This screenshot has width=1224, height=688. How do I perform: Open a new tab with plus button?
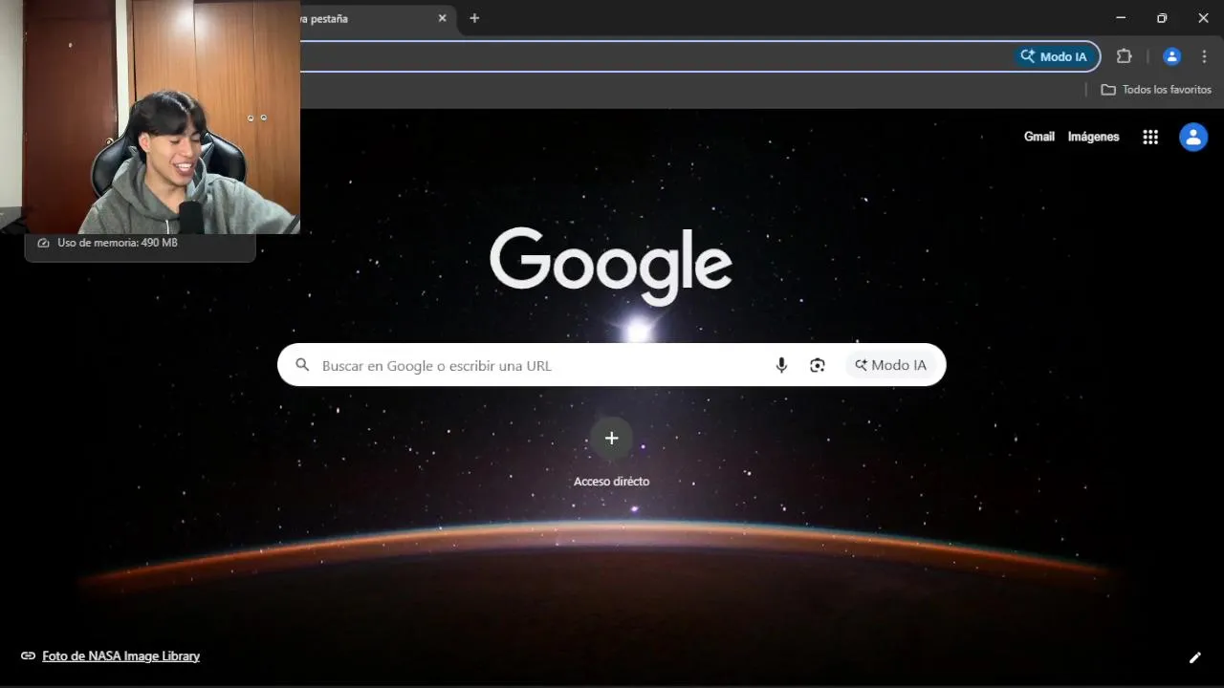coord(474,18)
